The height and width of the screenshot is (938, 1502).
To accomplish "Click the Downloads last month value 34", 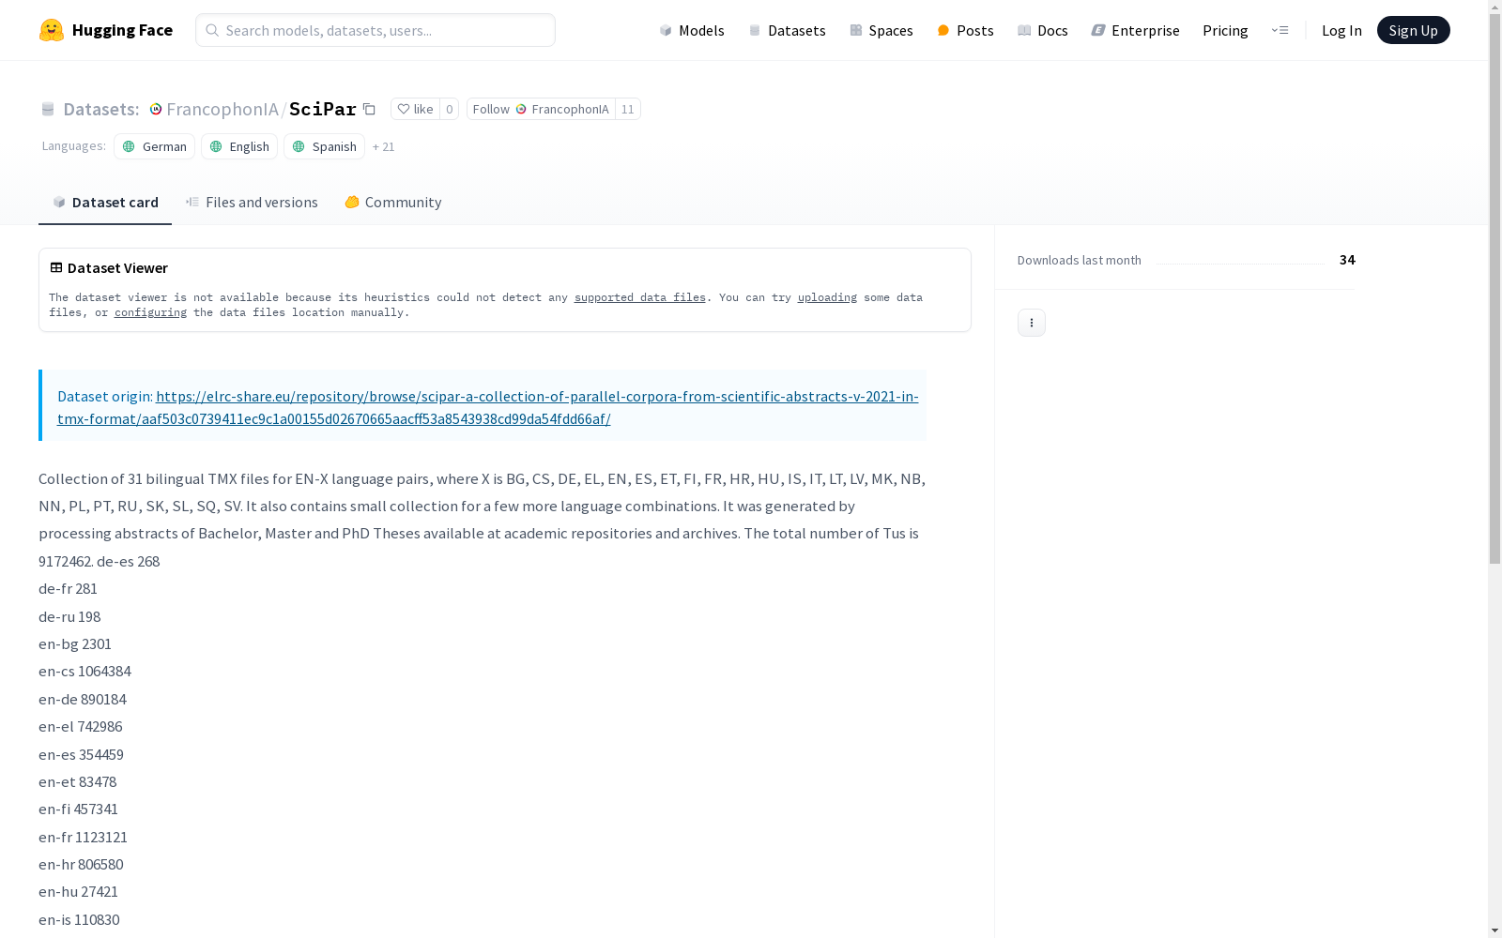I will pyautogui.click(x=1347, y=260).
